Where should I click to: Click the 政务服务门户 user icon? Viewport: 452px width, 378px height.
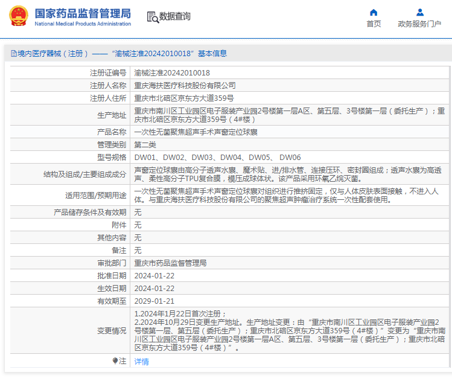point(420,13)
